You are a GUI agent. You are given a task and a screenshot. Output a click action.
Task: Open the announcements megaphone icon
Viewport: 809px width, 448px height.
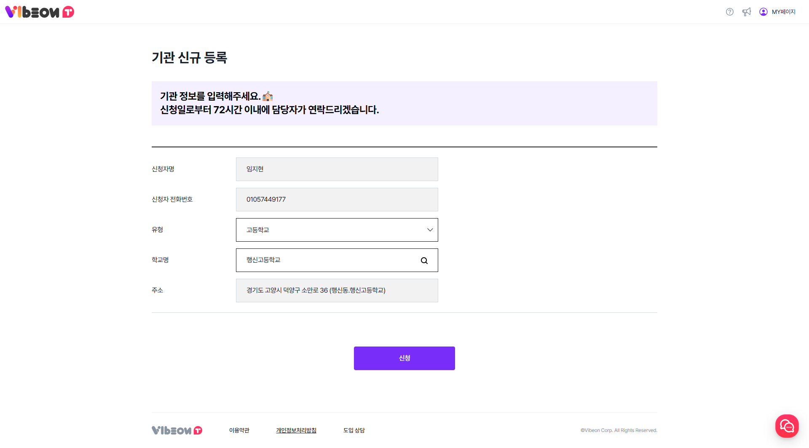click(x=747, y=12)
